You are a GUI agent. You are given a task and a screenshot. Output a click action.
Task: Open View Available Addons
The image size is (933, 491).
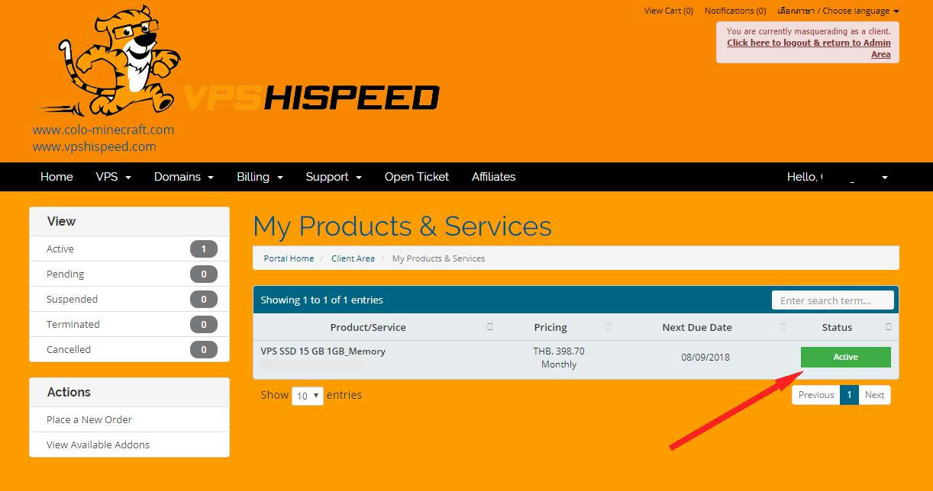(129, 445)
